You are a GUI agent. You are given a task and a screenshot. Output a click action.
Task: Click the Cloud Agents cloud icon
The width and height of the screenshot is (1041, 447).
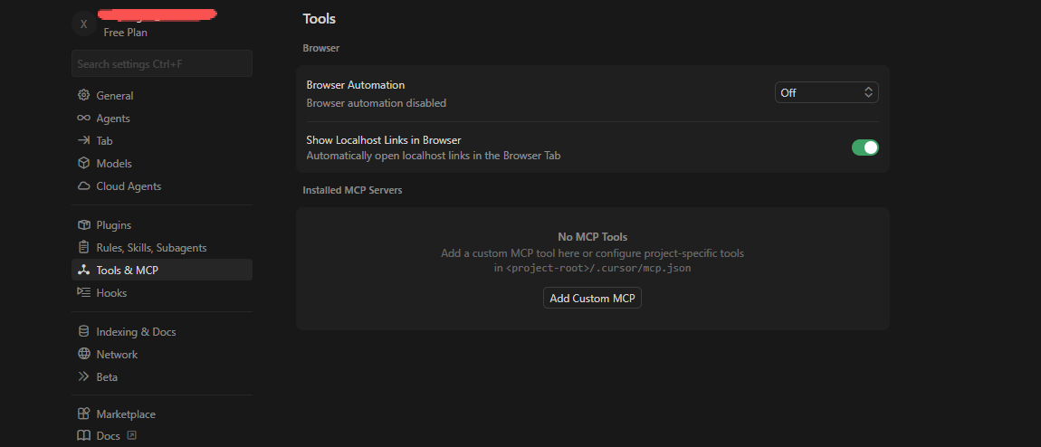(x=83, y=186)
